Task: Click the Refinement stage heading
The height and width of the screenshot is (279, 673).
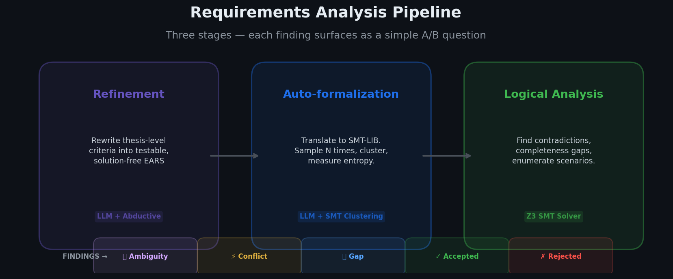Action: (x=129, y=94)
